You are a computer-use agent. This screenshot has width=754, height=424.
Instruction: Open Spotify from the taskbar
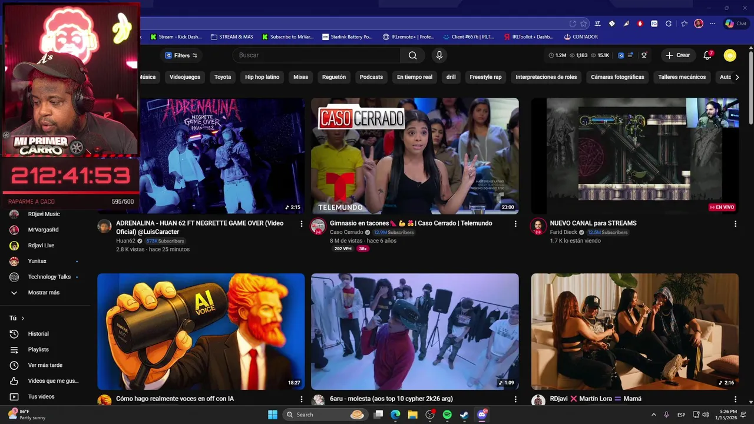pos(447,415)
